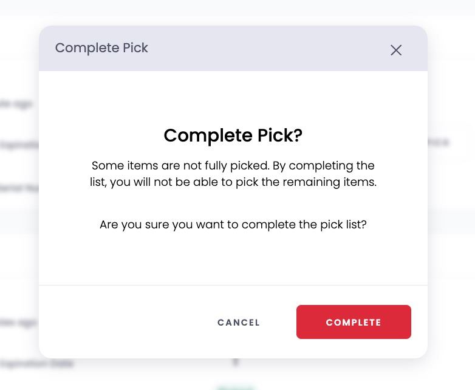Click the blurred green element below the dialog
This screenshot has width=475, height=390.
pyautogui.click(x=236, y=388)
